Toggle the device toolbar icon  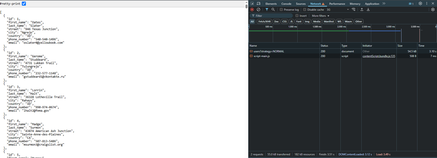[258, 3]
